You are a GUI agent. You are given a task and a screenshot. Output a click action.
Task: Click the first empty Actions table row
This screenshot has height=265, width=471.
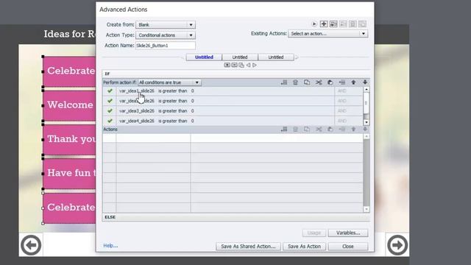tap(233, 138)
